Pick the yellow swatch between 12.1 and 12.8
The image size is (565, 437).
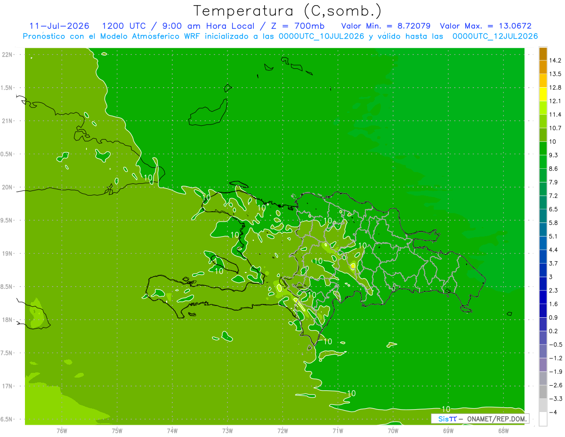tap(543, 94)
